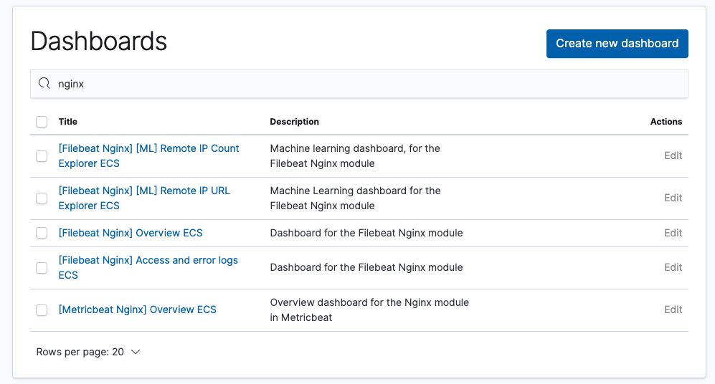Open Filebeat Nginx Overview ECS dashboard
The height and width of the screenshot is (384, 715).
[x=131, y=233]
